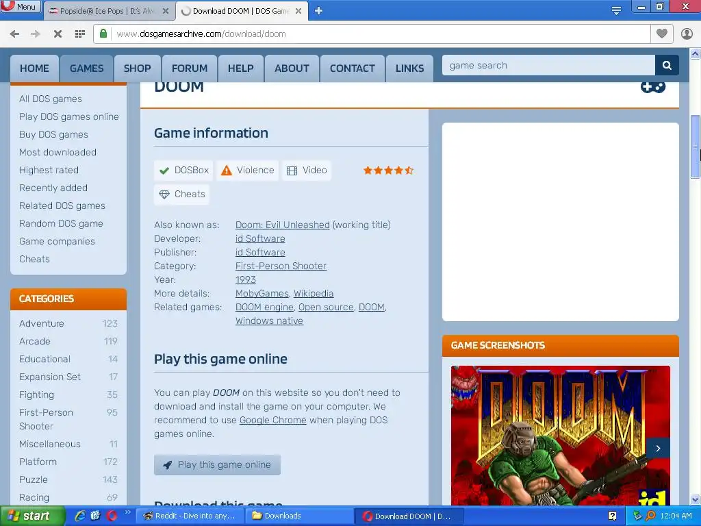Screen dimensions: 701x526
Task: Stop page loading with the X button
Action: [x=58, y=34]
